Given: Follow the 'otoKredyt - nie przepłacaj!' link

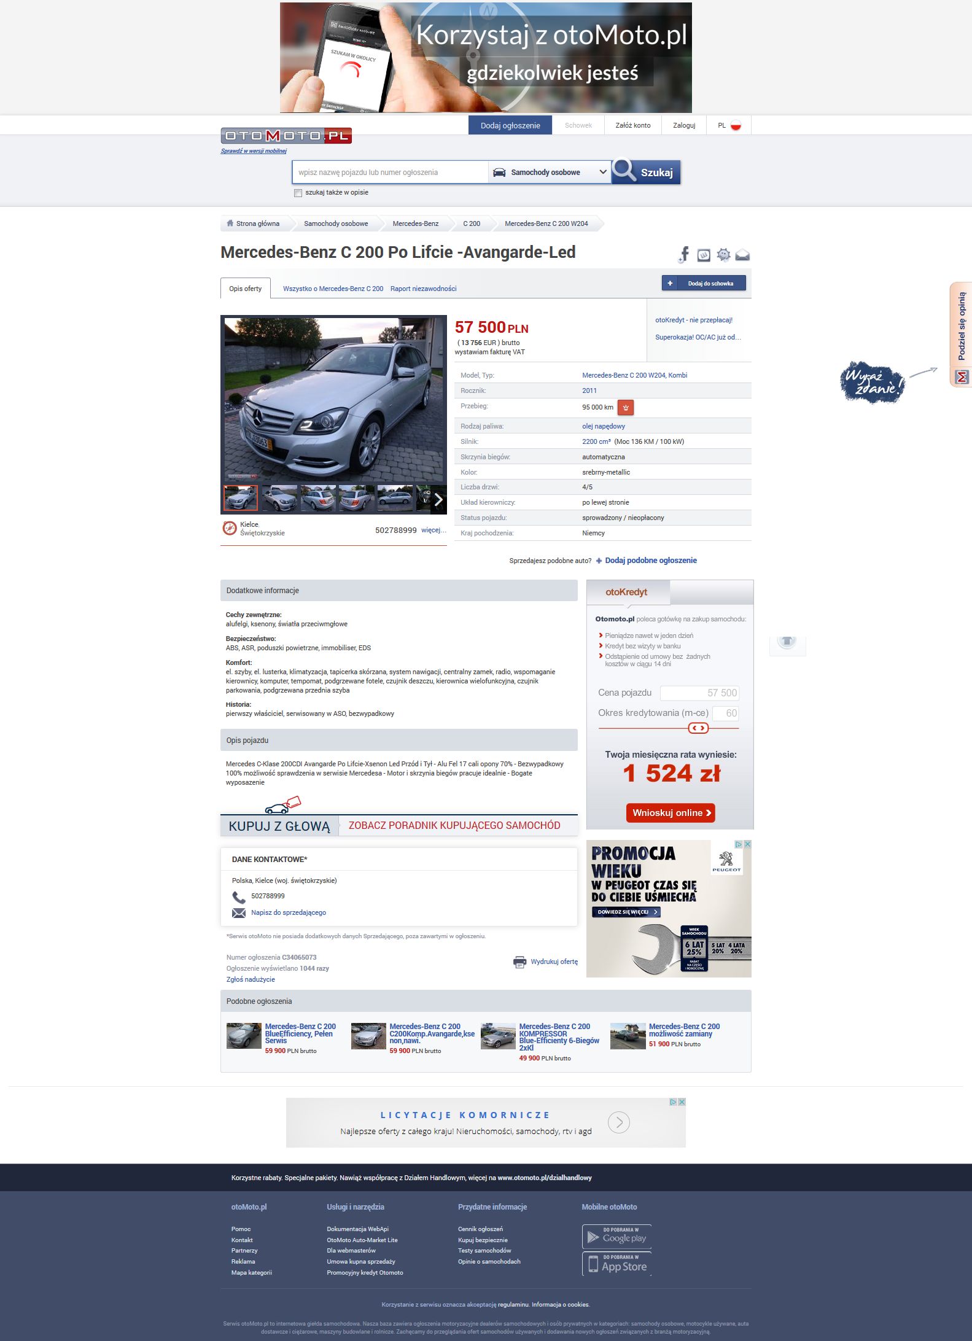Looking at the screenshot, I should coord(694,320).
